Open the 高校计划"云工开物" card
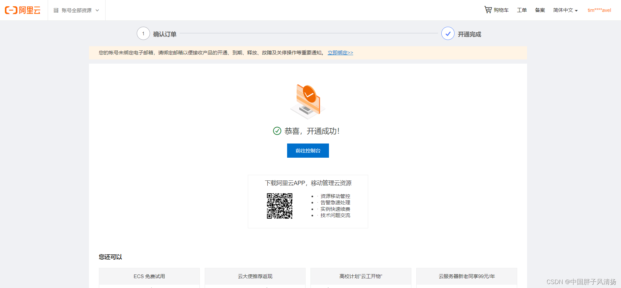 [361, 276]
